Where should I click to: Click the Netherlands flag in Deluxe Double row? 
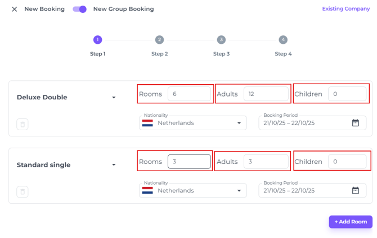pyautogui.click(x=148, y=123)
